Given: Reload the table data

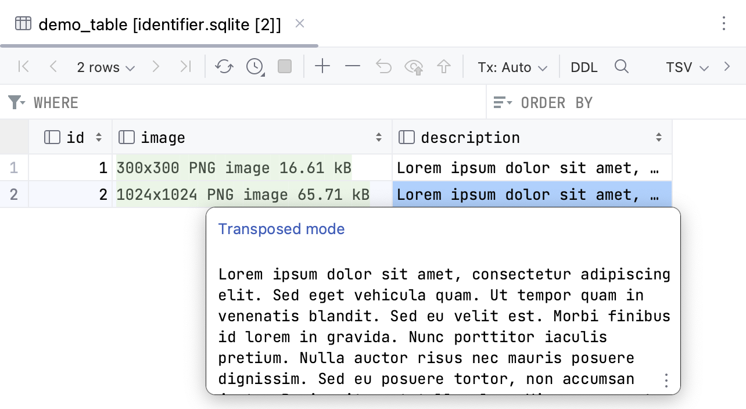Looking at the screenshot, I should pyautogui.click(x=224, y=66).
